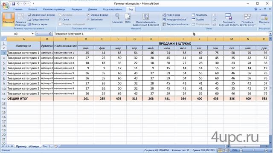Arrange All windows (Упорядочить все)

click(174, 20)
